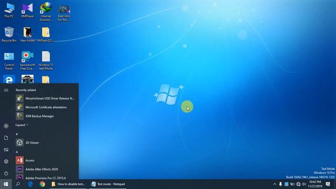The image size is (336, 189).
Task: Switch to Test mode - Notepad window
Action: point(108,184)
